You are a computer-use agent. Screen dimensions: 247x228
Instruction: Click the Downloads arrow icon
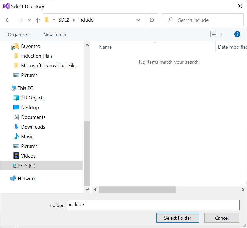(x=16, y=127)
